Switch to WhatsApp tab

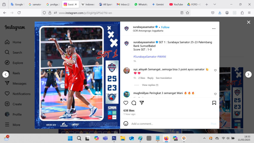pos(141,4)
